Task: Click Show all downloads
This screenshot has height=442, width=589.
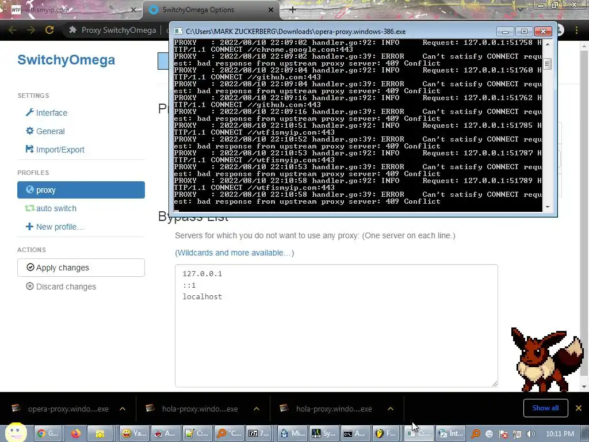Action: 545,408
